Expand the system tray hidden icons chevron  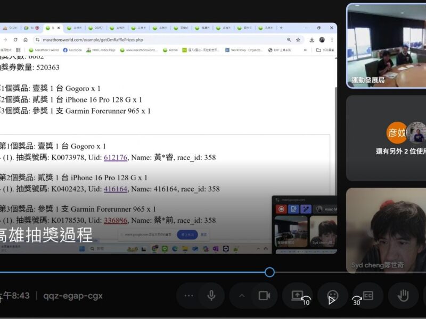258,249
